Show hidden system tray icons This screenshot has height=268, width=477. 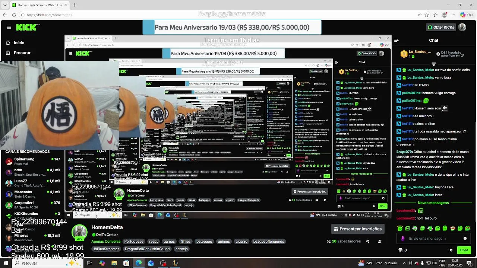coord(404,263)
